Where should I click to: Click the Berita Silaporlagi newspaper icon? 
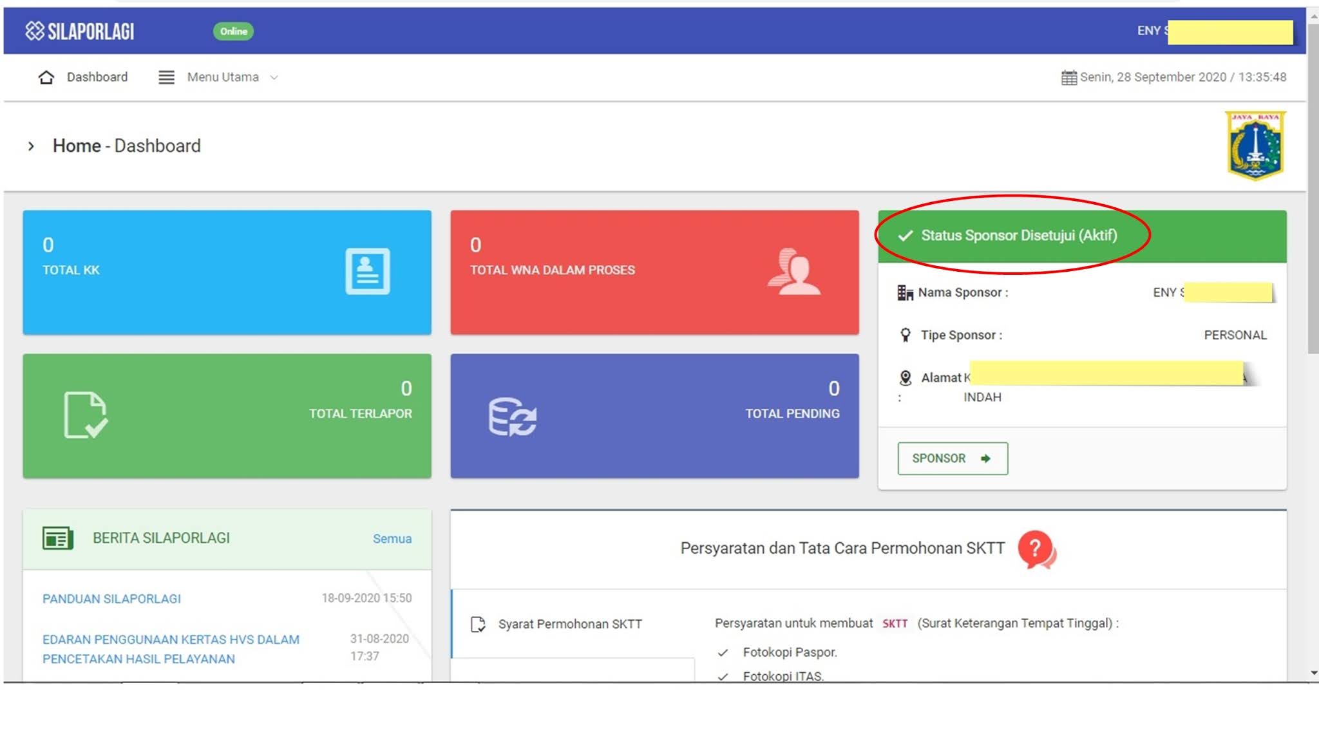tap(58, 538)
